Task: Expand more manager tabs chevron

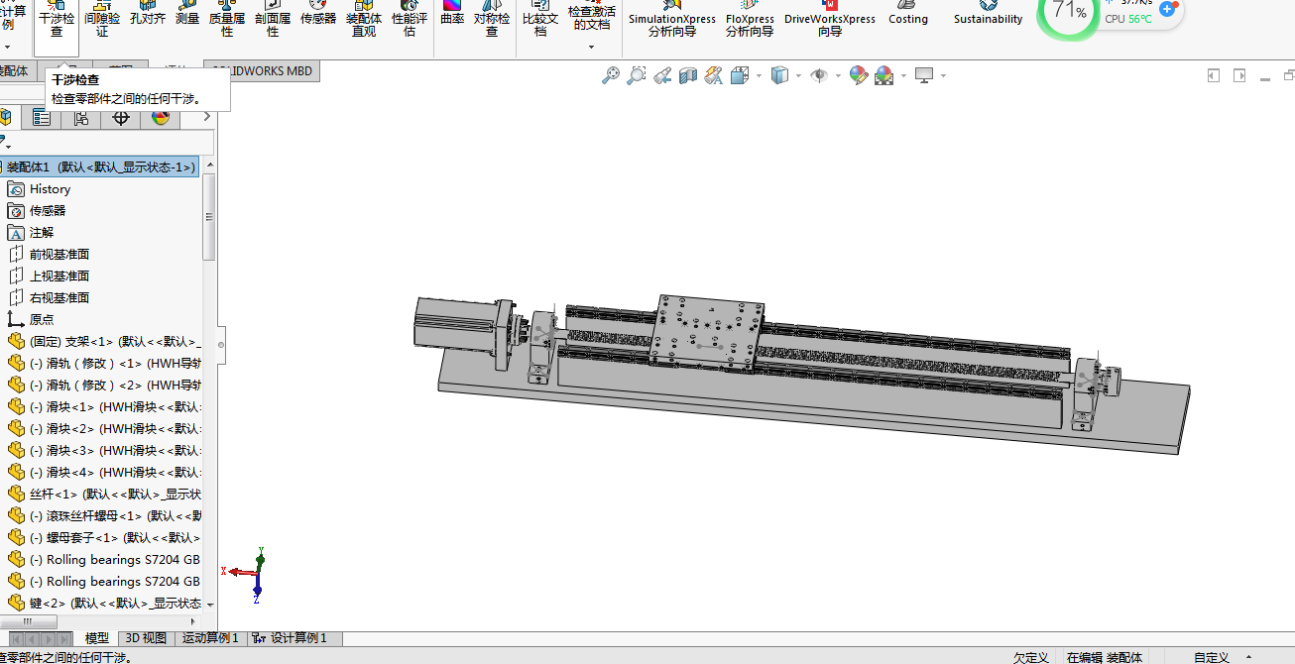Action: pyautogui.click(x=206, y=118)
